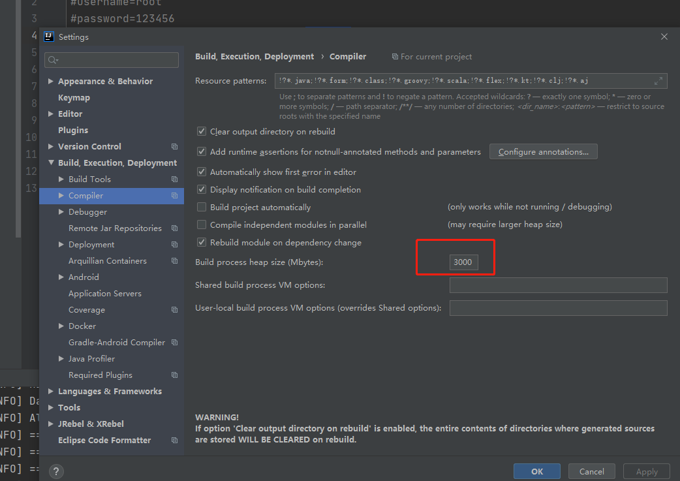Click the project-level icon next to Version Control

coord(174,147)
